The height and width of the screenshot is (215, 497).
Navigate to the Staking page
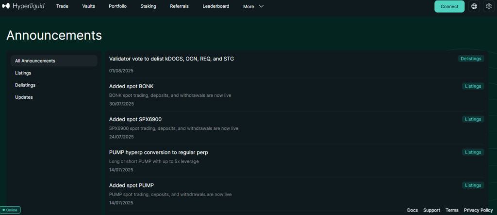pos(148,6)
